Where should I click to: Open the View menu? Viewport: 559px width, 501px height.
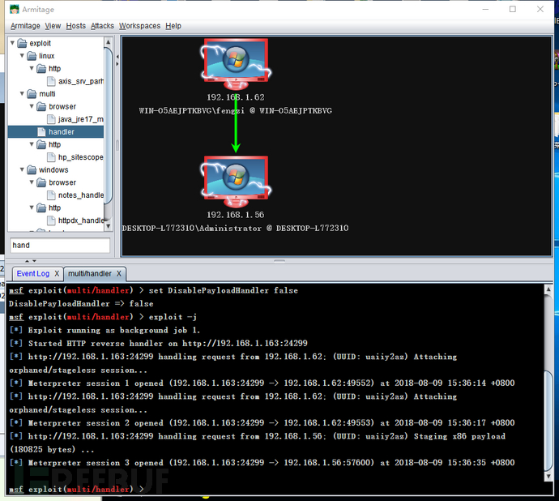[x=53, y=26]
